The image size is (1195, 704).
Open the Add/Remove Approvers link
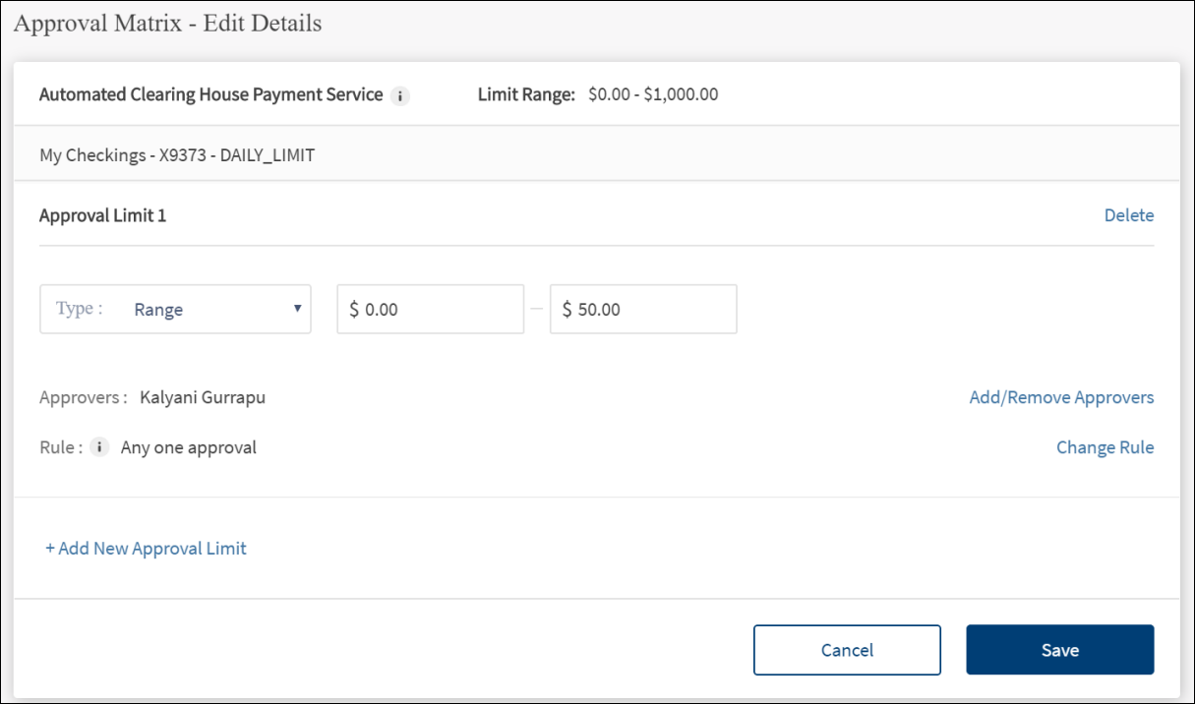[1061, 397]
